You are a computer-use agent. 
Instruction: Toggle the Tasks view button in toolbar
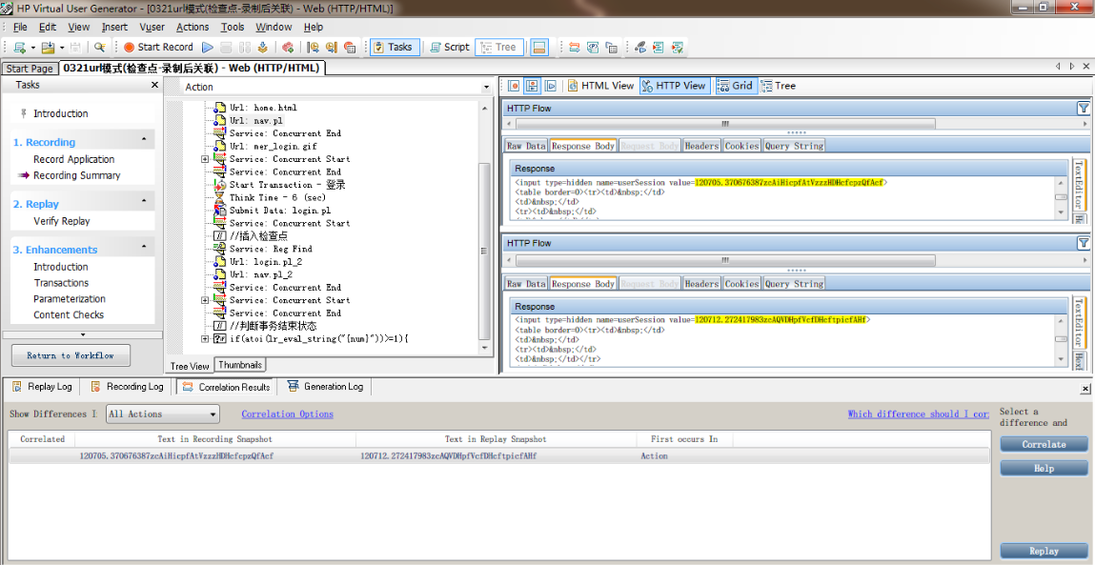pyautogui.click(x=394, y=48)
